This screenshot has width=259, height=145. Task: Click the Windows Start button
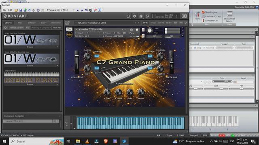4,141
